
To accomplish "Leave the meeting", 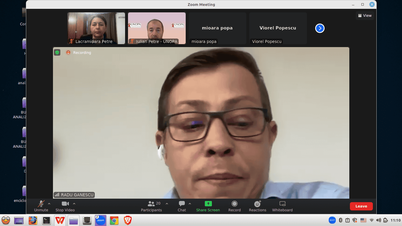I will coord(361,206).
